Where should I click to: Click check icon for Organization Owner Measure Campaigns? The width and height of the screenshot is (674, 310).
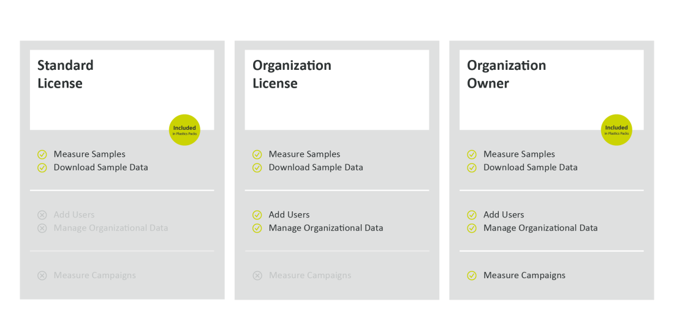click(472, 276)
